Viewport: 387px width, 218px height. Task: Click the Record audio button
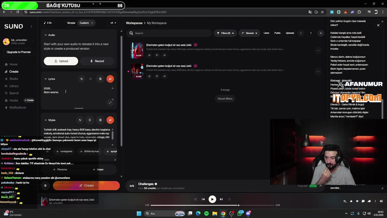pyautogui.click(x=97, y=61)
